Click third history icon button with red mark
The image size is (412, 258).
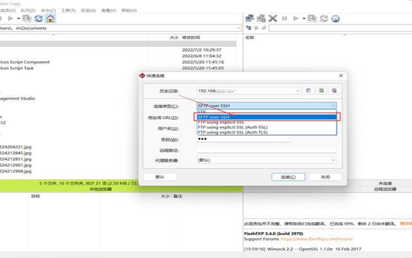click(x=334, y=91)
